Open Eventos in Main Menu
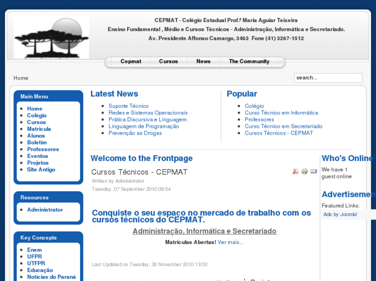Viewport: 376px width, 281px height. tap(37, 156)
